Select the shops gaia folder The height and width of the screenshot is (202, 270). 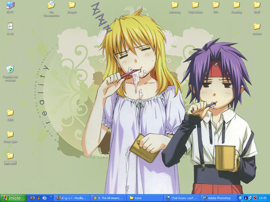10,137
